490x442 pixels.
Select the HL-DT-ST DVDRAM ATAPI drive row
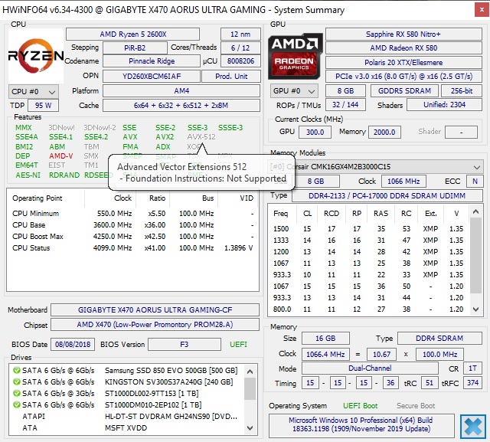click(x=126, y=417)
